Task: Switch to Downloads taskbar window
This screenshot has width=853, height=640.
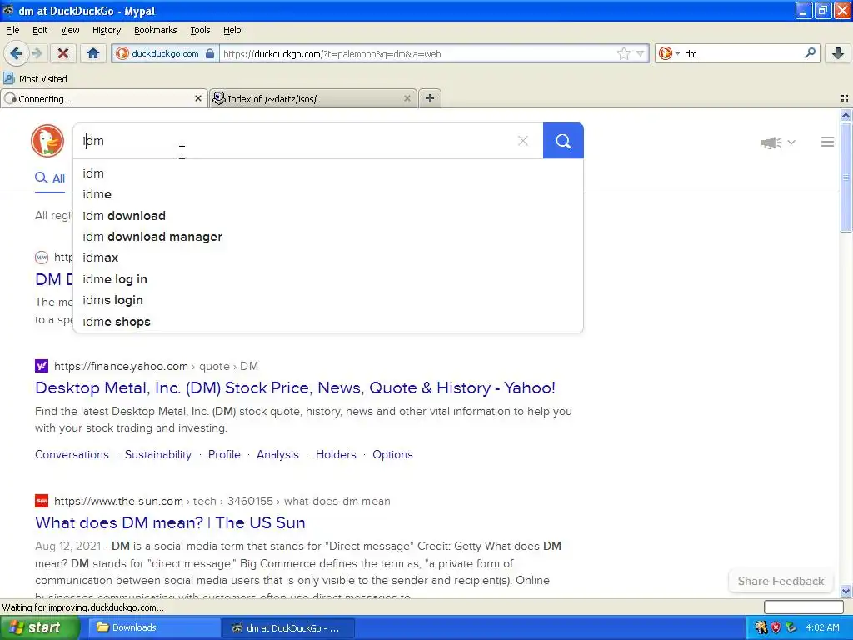Action: [x=154, y=628]
